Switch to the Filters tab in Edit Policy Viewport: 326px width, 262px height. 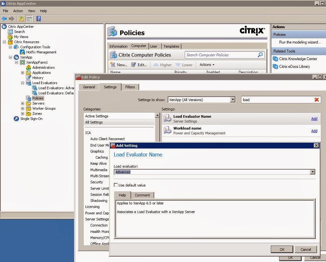pyautogui.click(x=130, y=87)
